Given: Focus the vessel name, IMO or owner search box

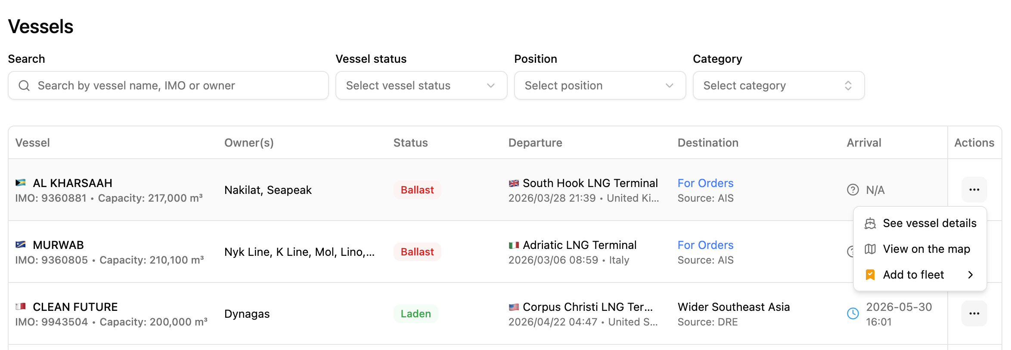Looking at the screenshot, I should pyautogui.click(x=168, y=86).
